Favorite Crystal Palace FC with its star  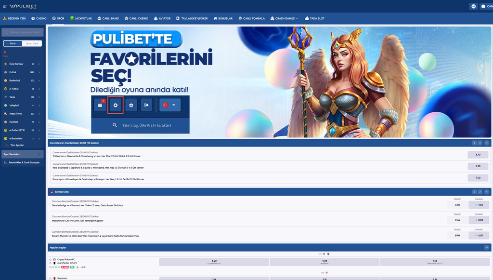click(50, 260)
